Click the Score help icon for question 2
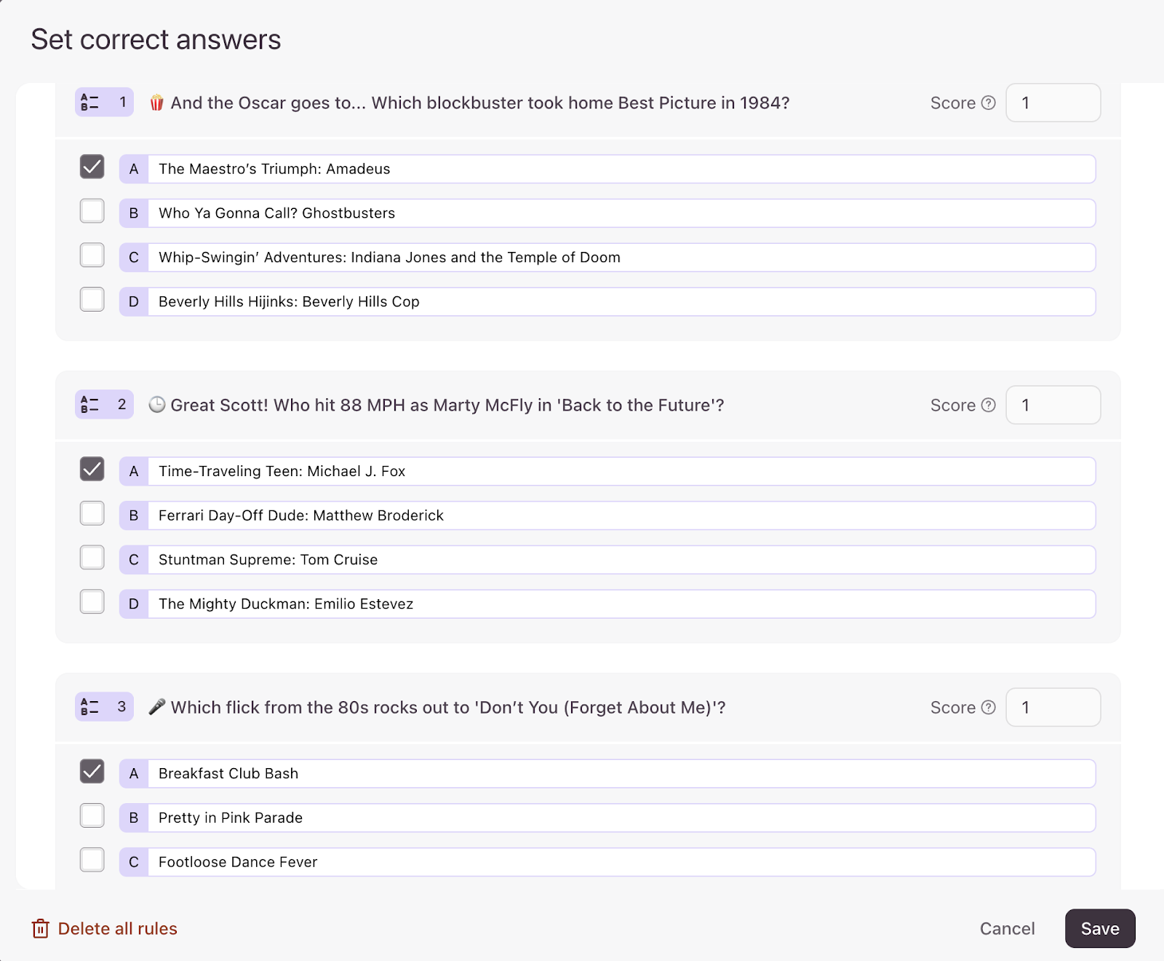Screen dimensions: 1164x961 click(988, 405)
